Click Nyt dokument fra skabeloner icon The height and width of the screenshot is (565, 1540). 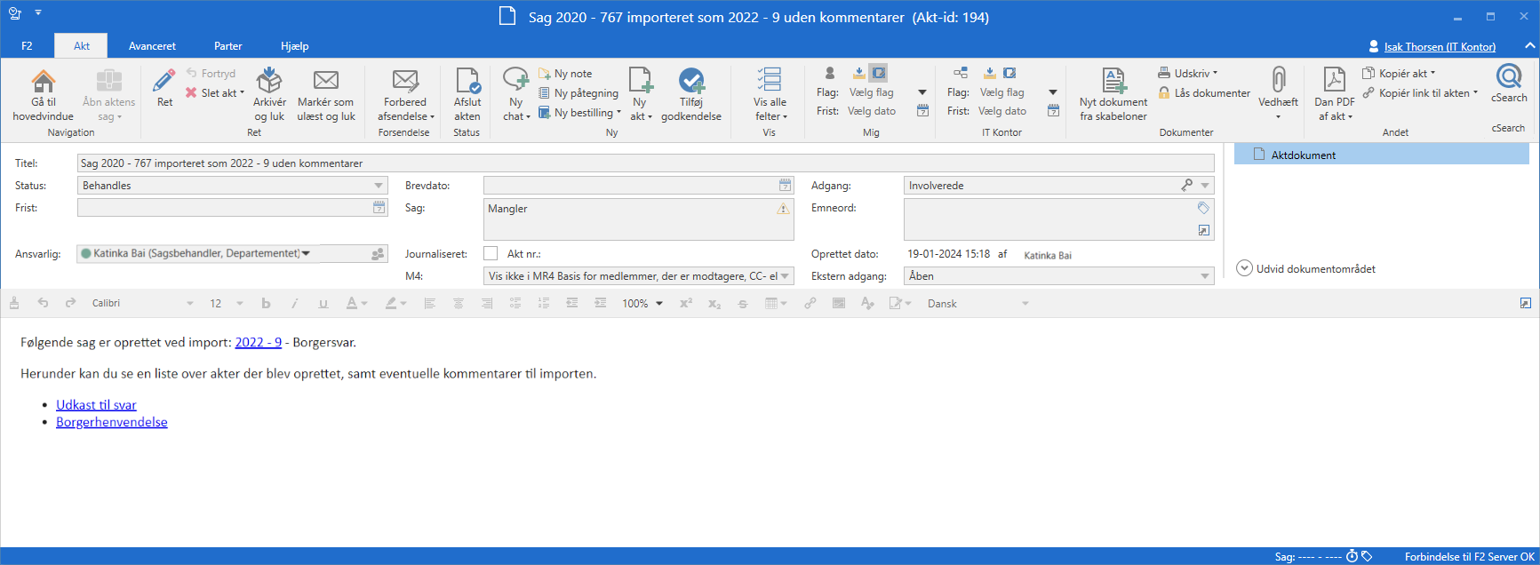1113,83
